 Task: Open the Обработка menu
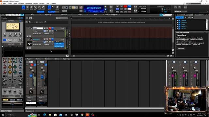(x=28, y=4)
